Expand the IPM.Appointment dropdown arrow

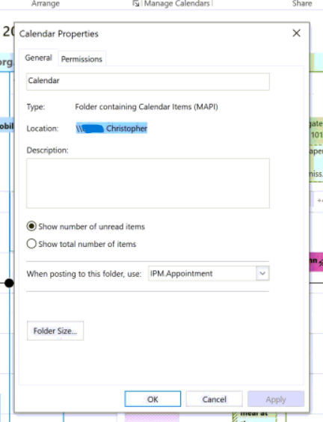[x=262, y=273]
